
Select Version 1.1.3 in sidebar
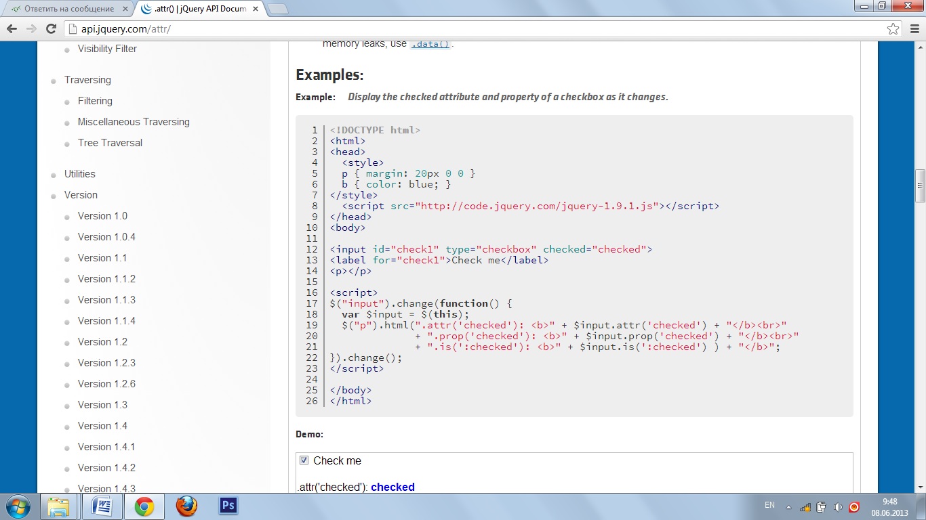[x=106, y=300]
